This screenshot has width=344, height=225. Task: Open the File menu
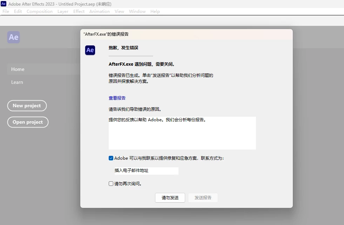[6, 12]
